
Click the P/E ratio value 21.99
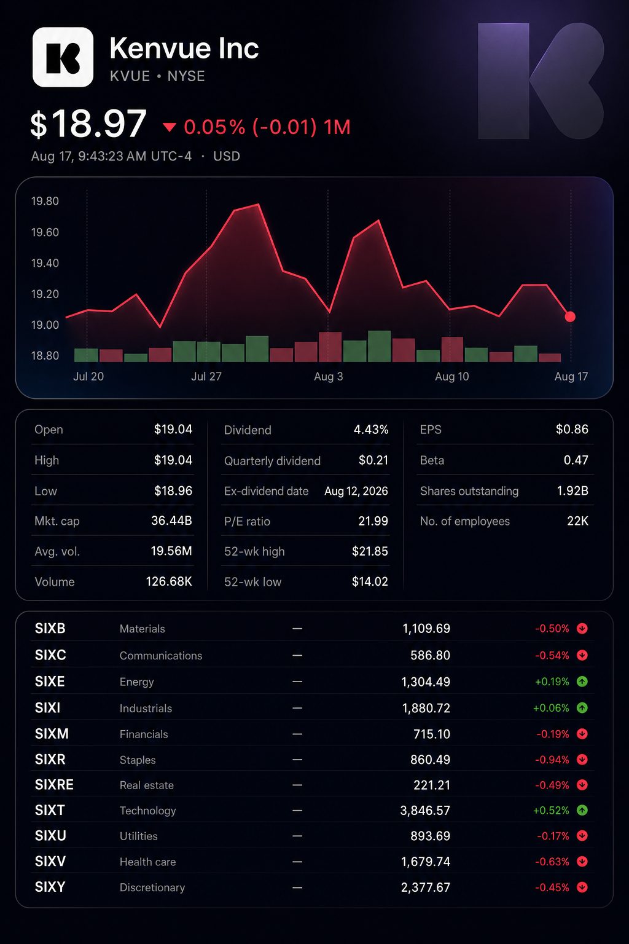(x=373, y=521)
